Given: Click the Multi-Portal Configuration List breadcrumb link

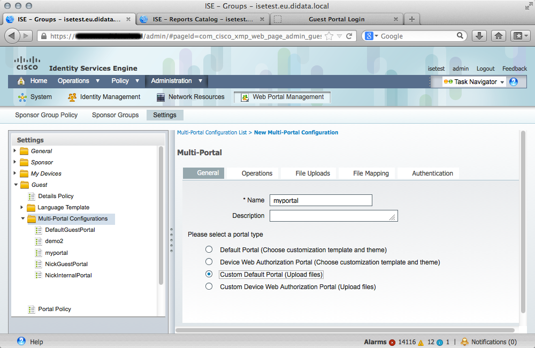Looking at the screenshot, I should pyautogui.click(x=211, y=132).
